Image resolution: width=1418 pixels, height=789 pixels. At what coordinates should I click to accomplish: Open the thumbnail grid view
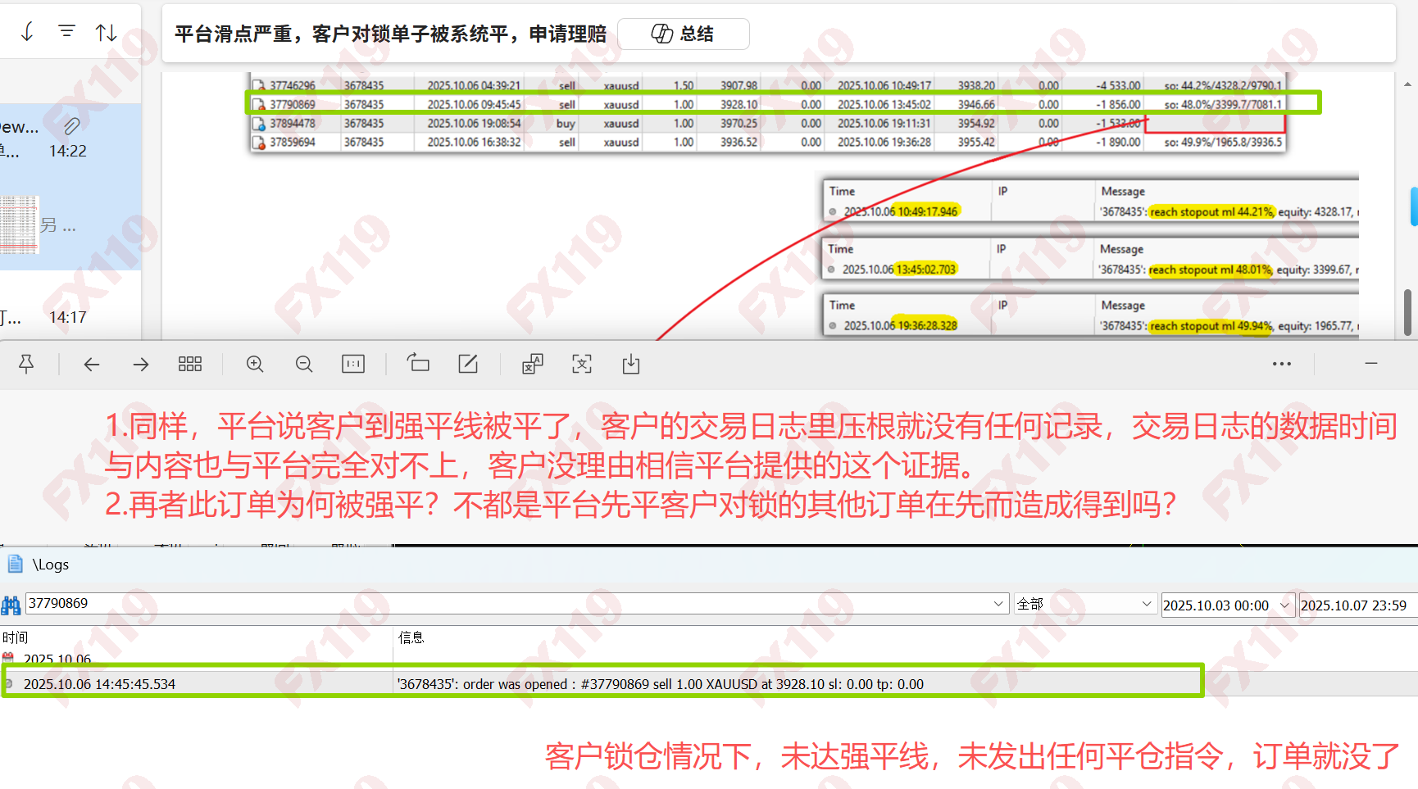click(x=190, y=364)
